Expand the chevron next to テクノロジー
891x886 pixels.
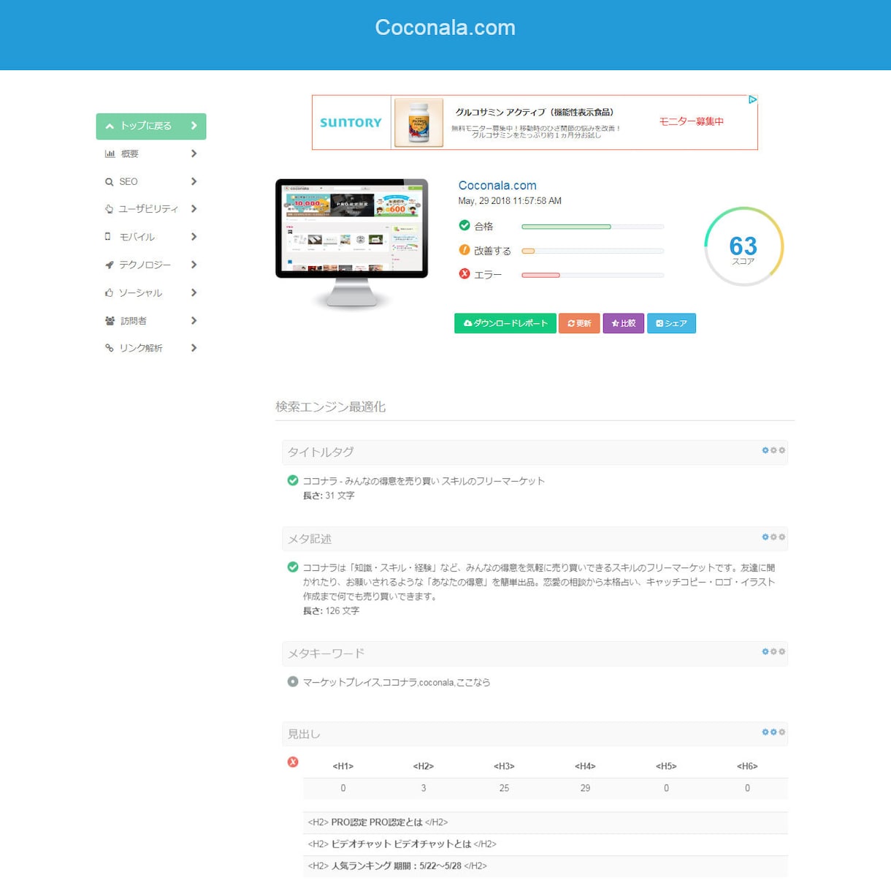pyautogui.click(x=194, y=265)
